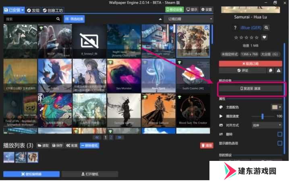Open the 创意工坊 (Workshop) tab

pos(53,10)
